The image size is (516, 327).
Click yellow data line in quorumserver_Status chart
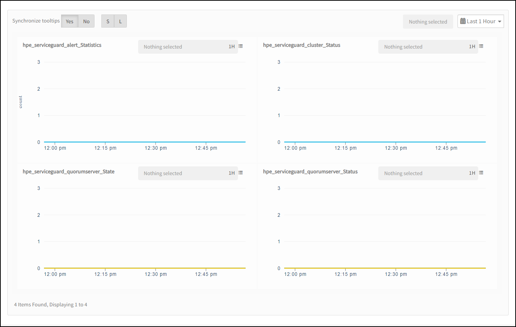click(385, 268)
